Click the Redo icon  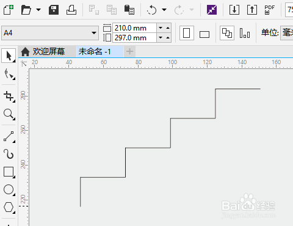pyautogui.click(x=179, y=10)
